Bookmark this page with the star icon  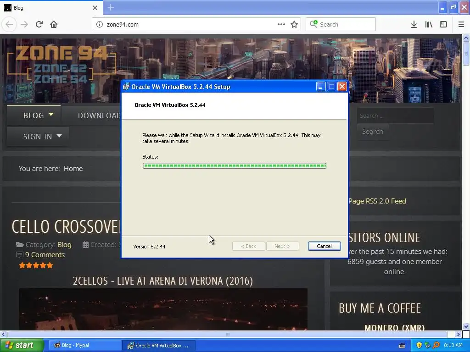294,25
